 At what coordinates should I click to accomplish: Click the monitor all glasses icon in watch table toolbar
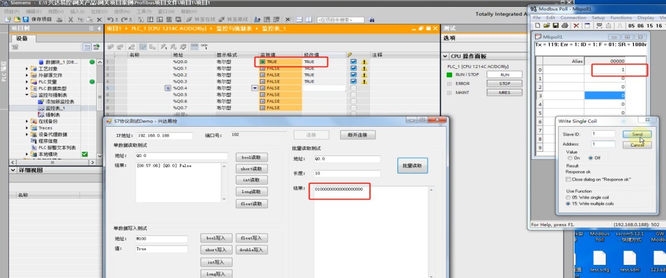click(194, 47)
